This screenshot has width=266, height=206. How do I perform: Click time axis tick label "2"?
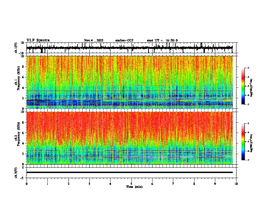tap(69, 184)
